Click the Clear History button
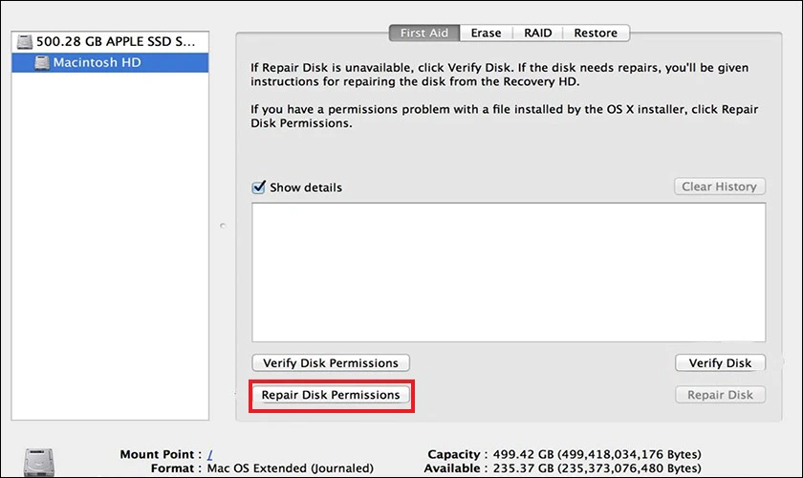803x478 pixels. [720, 186]
